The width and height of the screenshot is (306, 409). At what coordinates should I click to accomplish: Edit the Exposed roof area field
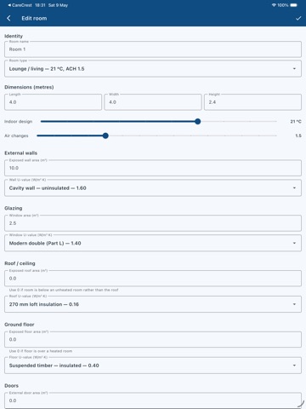[153, 279]
